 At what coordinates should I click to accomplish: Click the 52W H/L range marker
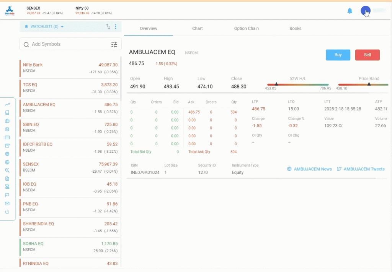pyautogui.click(x=276, y=84)
